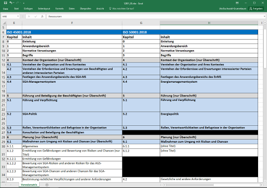Select column header G

pyautogui.click(x=141, y=22)
